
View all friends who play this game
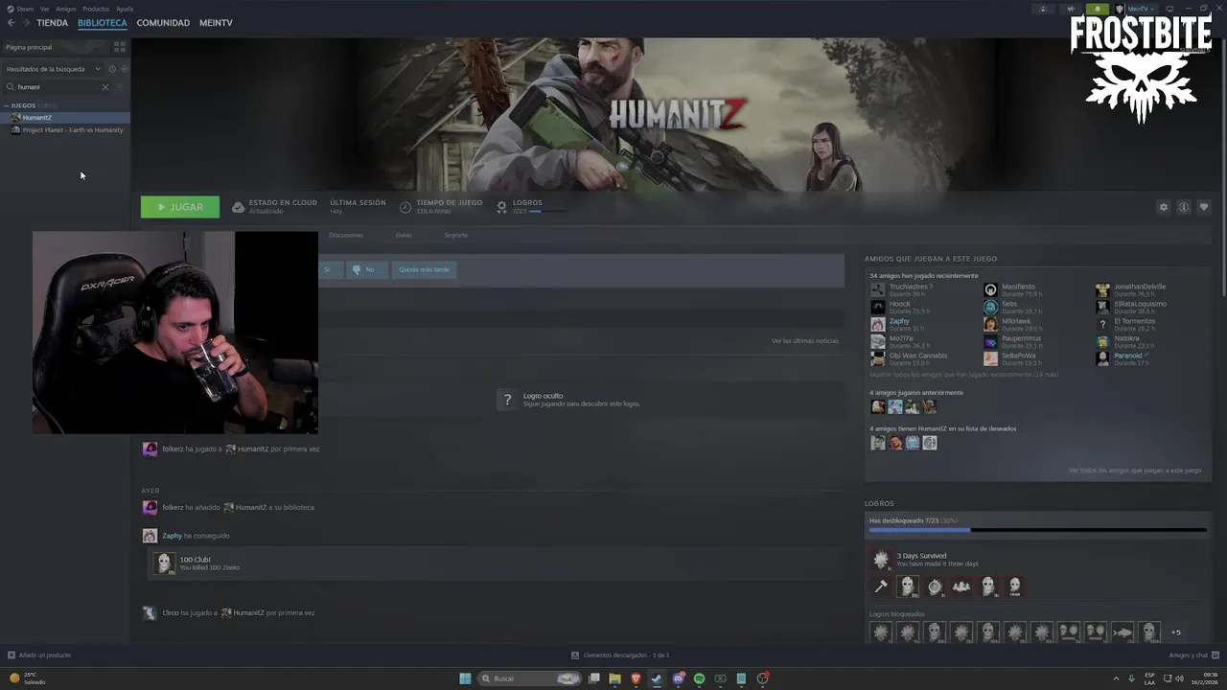tap(1135, 471)
